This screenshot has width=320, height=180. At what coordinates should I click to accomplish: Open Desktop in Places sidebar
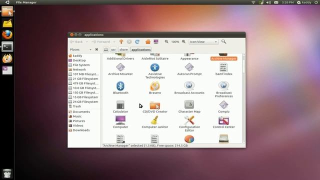tap(84, 60)
